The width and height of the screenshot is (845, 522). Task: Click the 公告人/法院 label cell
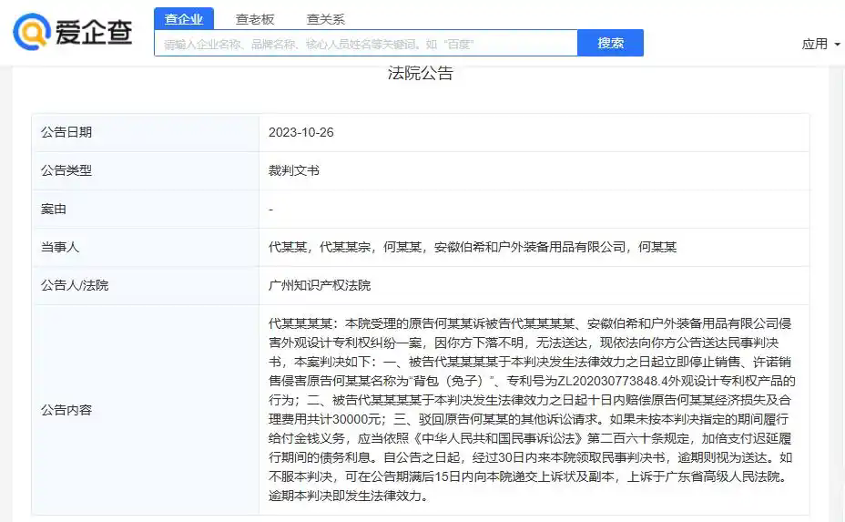point(146,286)
